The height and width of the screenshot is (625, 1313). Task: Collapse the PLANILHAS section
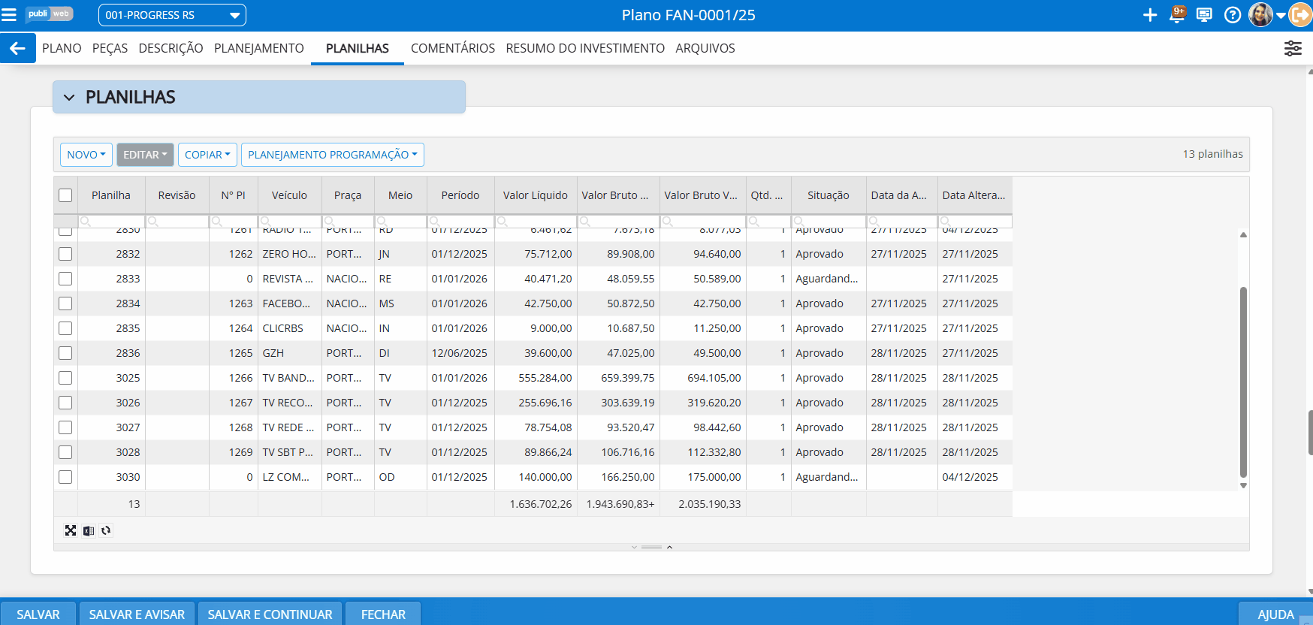[x=70, y=98]
